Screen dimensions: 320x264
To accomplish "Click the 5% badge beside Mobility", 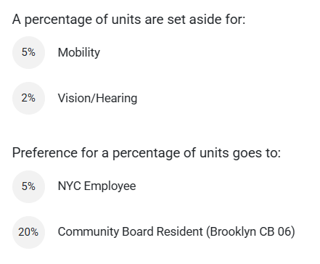I will click(28, 52).
